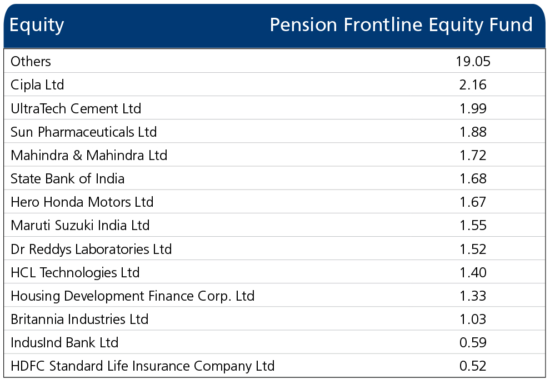550x384 pixels.
Task: Select HDFC Standard Life Insurance Company Ltd
Action: 142,366
